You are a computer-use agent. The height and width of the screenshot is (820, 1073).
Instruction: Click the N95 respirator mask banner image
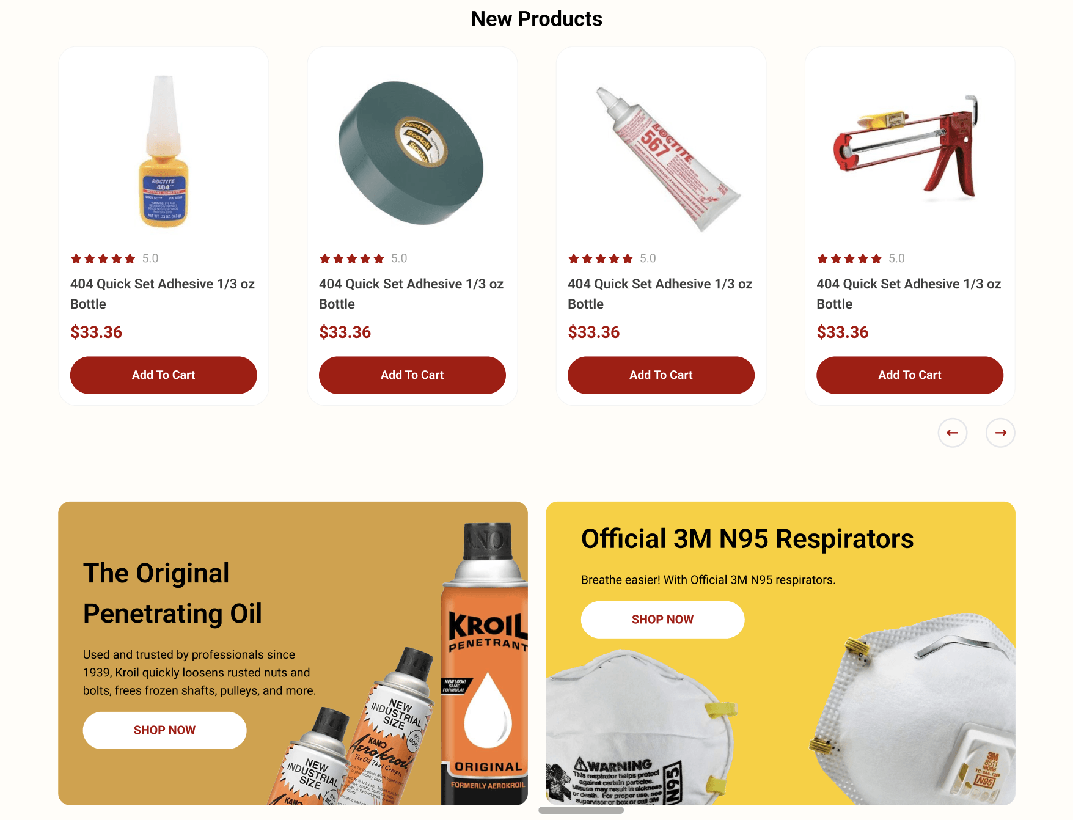click(x=780, y=712)
